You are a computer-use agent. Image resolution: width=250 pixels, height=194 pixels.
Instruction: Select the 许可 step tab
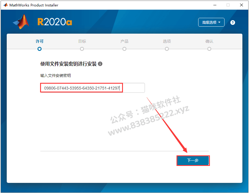click(40, 41)
